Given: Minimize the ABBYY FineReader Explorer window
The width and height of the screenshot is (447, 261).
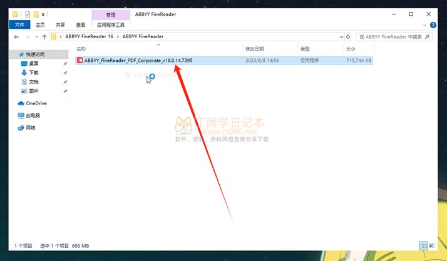Looking at the screenshot, I should [394, 14].
